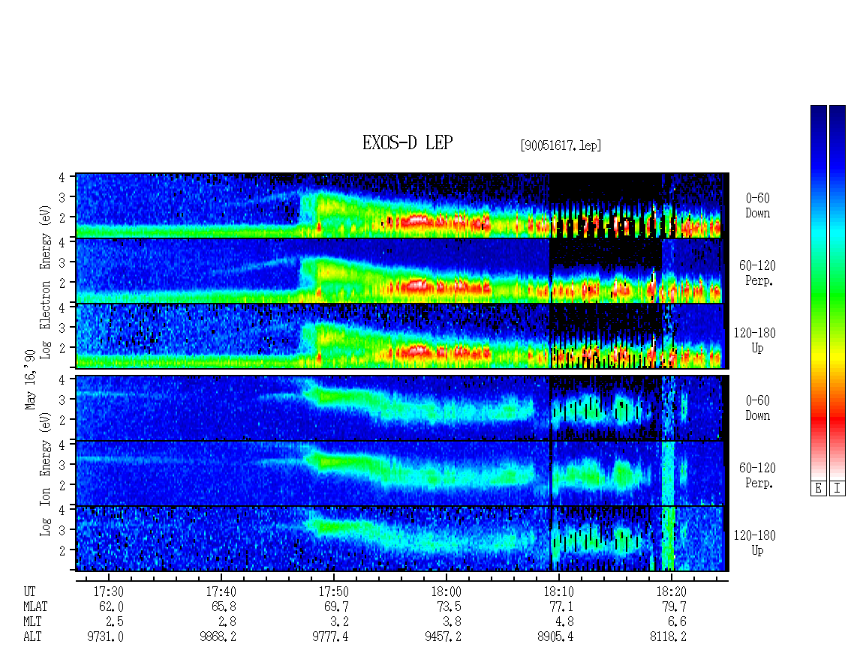Select the 18:00 UT time tick
Viewport: 848px width, 656px height.
click(447, 592)
